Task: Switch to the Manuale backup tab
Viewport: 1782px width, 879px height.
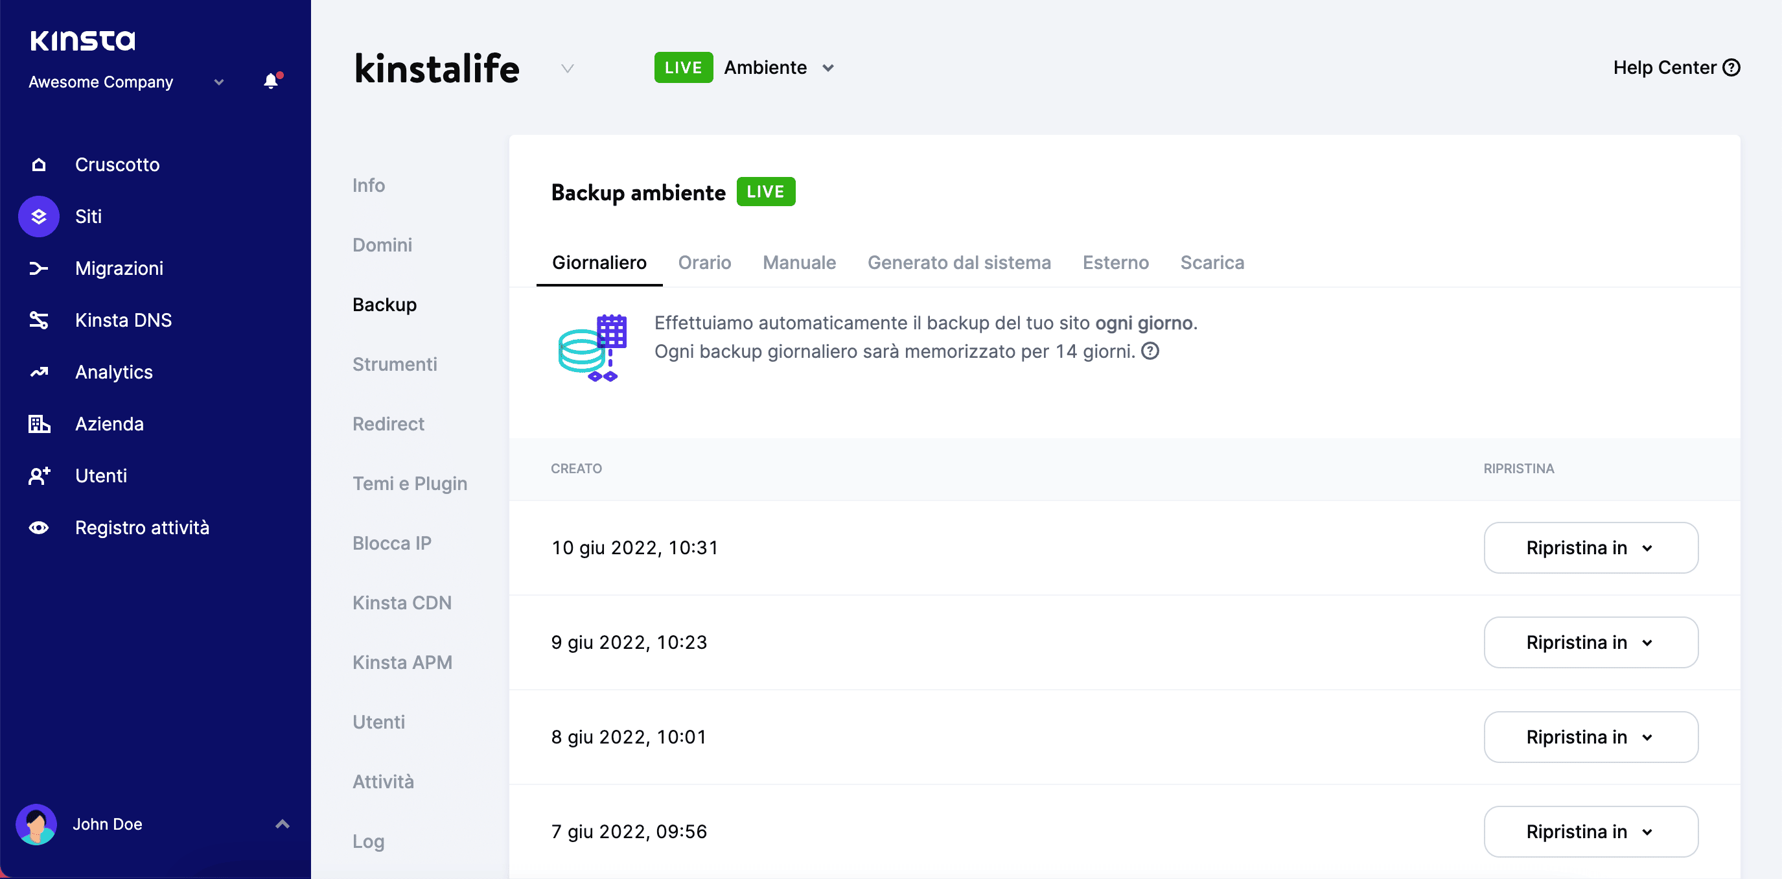Action: [799, 263]
